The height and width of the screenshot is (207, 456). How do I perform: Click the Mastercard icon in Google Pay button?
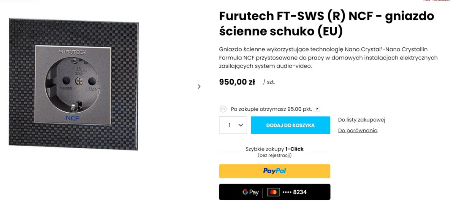point(273,192)
